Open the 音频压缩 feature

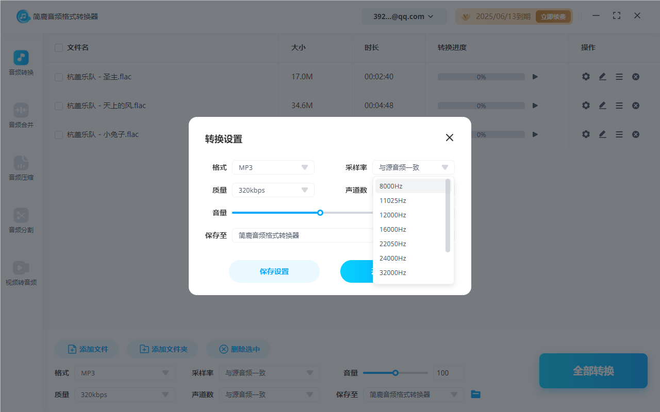pos(21,169)
